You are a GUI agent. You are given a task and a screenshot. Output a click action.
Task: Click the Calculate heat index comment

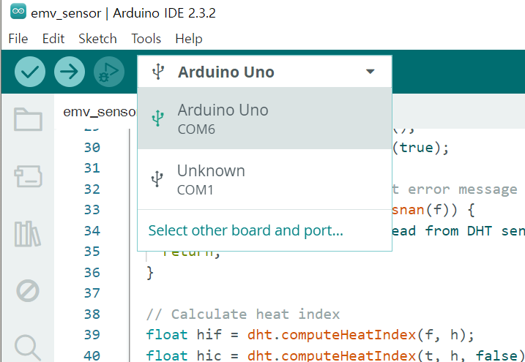click(x=243, y=314)
